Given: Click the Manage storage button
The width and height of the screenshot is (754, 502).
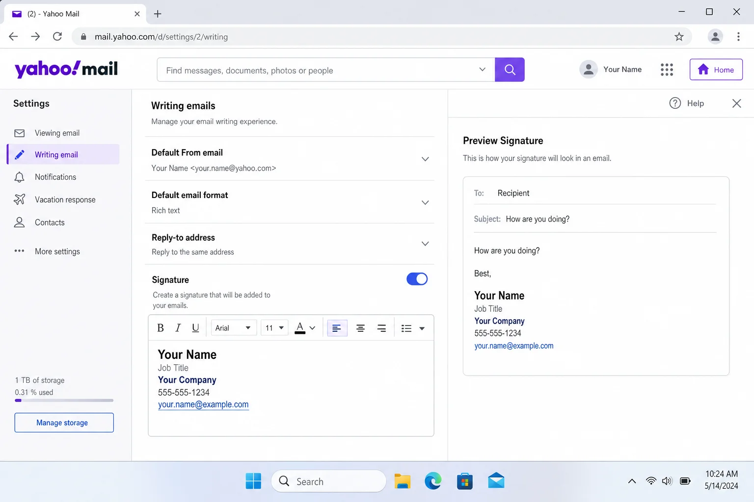Looking at the screenshot, I should (64, 423).
